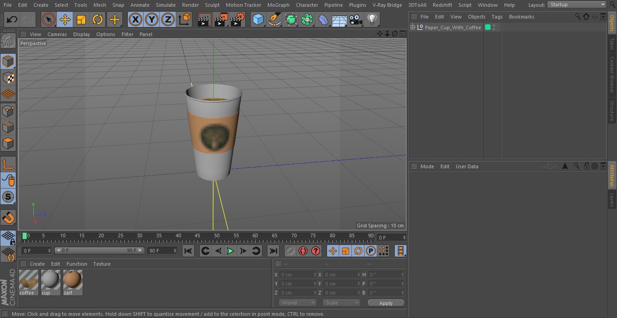The height and width of the screenshot is (318, 617).
Task: Toggle X axis lock
Action: [136, 19]
